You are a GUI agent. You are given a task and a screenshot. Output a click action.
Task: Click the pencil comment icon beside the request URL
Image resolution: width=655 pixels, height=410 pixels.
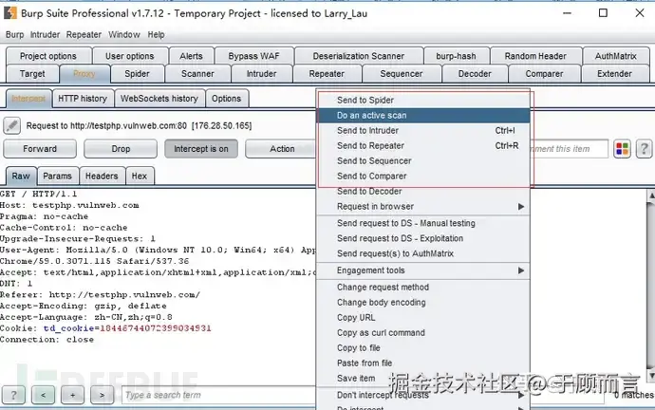[x=12, y=125]
